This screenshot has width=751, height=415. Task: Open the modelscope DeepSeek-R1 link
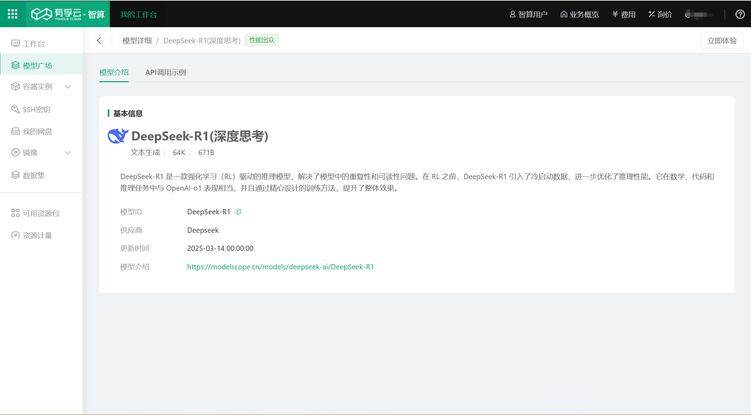[x=281, y=267]
